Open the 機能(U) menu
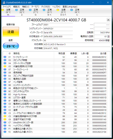 26,7
